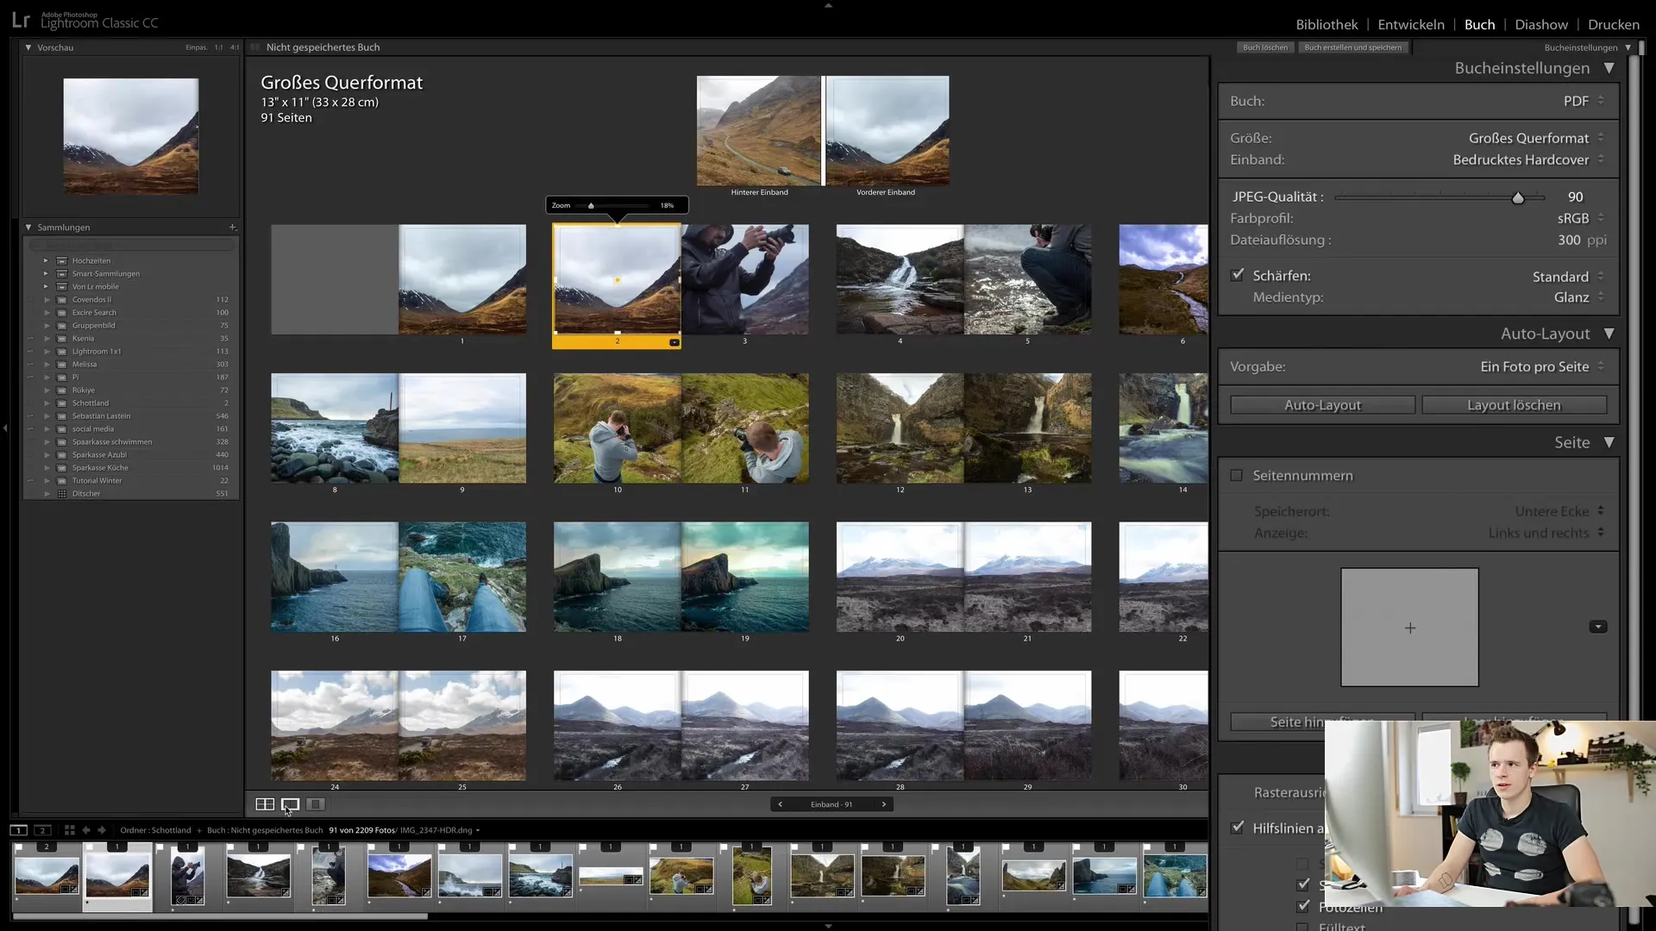
Task: Select main window display 1 icon
Action: 18,830
